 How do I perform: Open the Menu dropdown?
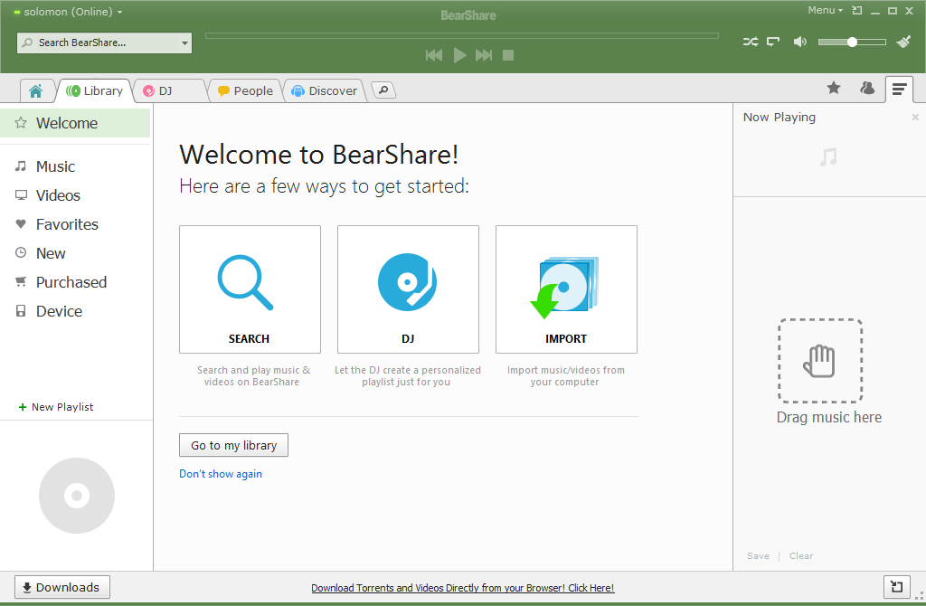(825, 10)
